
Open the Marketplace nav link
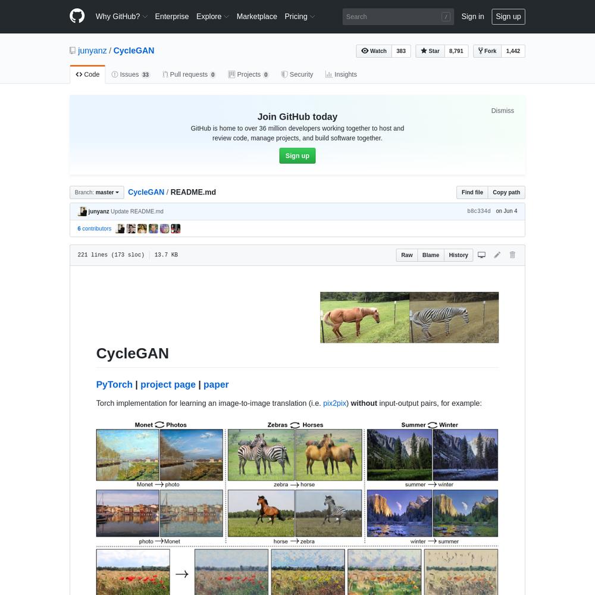pos(257,17)
